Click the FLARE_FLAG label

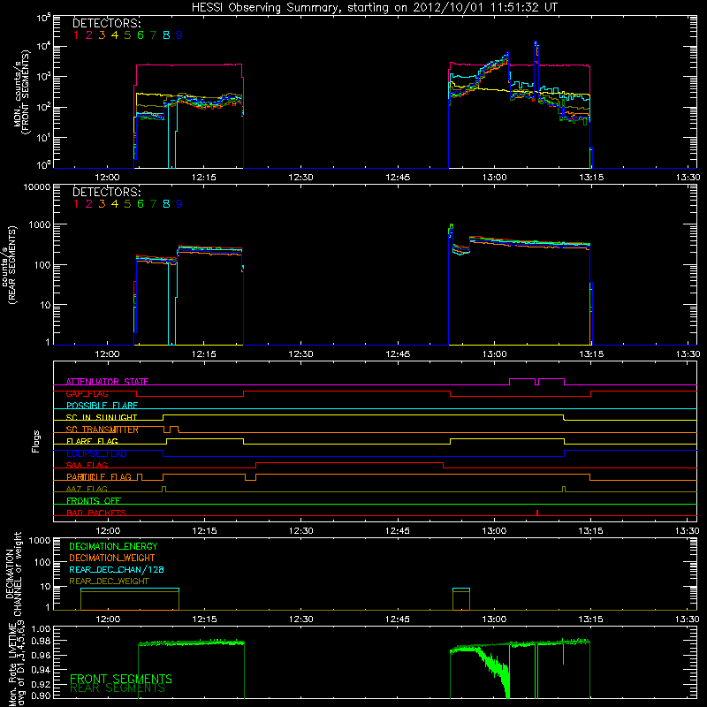[92, 441]
